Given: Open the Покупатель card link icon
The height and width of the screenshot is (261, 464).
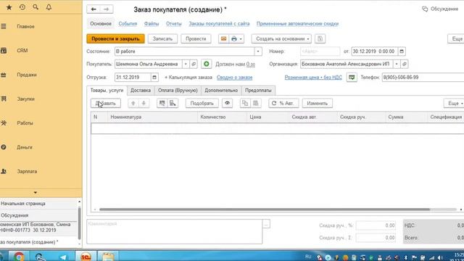Looking at the screenshot, I should tap(194, 64).
